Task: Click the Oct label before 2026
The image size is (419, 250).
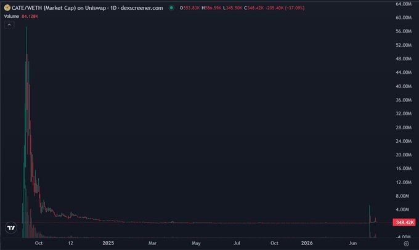Action: coord(274,243)
